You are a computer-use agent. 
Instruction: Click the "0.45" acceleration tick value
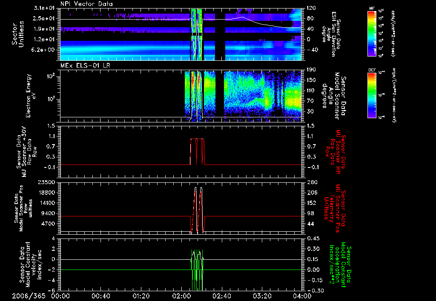tap(313, 239)
